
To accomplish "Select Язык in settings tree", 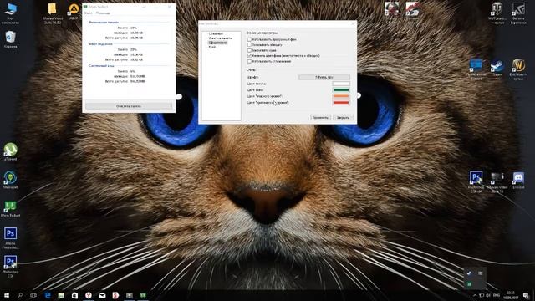I will point(212,47).
